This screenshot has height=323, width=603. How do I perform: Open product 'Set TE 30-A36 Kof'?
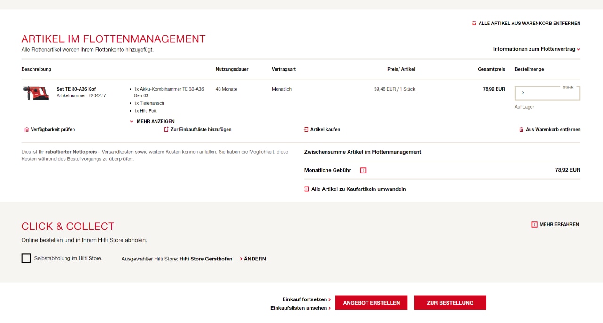click(76, 89)
